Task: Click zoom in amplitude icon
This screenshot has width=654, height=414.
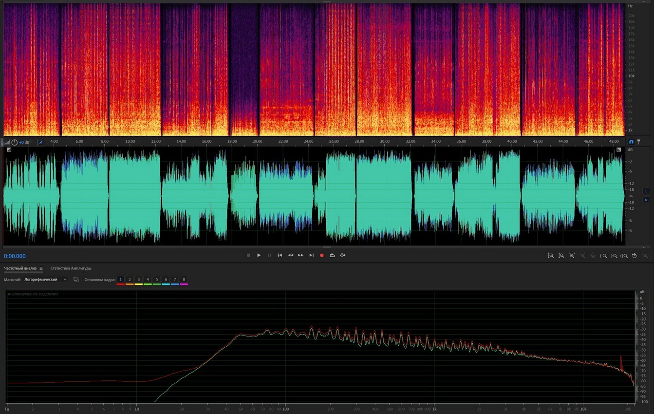Action: (x=551, y=256)
